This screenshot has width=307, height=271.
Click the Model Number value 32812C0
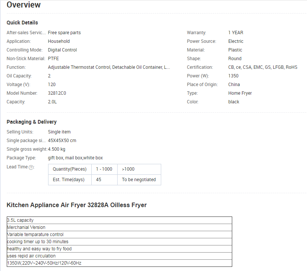pyautogui.click(x=57, y=93)
